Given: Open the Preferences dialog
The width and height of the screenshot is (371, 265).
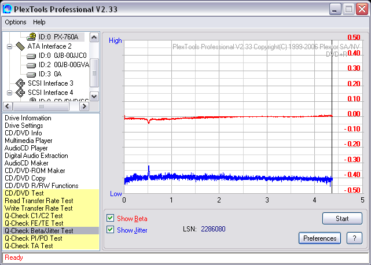Looking at the screenshot, I should pos(319,238).
